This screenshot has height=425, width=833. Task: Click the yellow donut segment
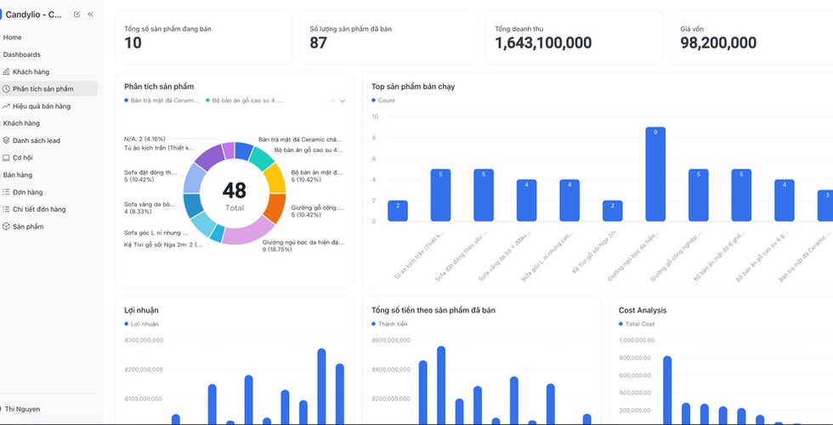click(x=275, y=178)
